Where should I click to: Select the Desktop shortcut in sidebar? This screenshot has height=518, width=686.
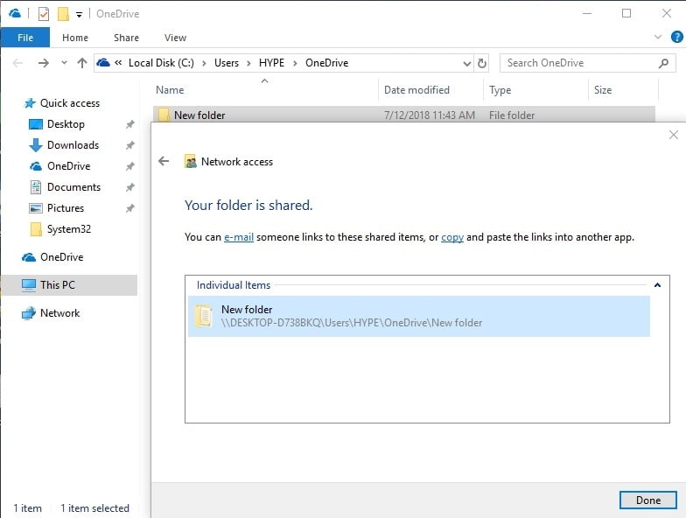point(66,124)
